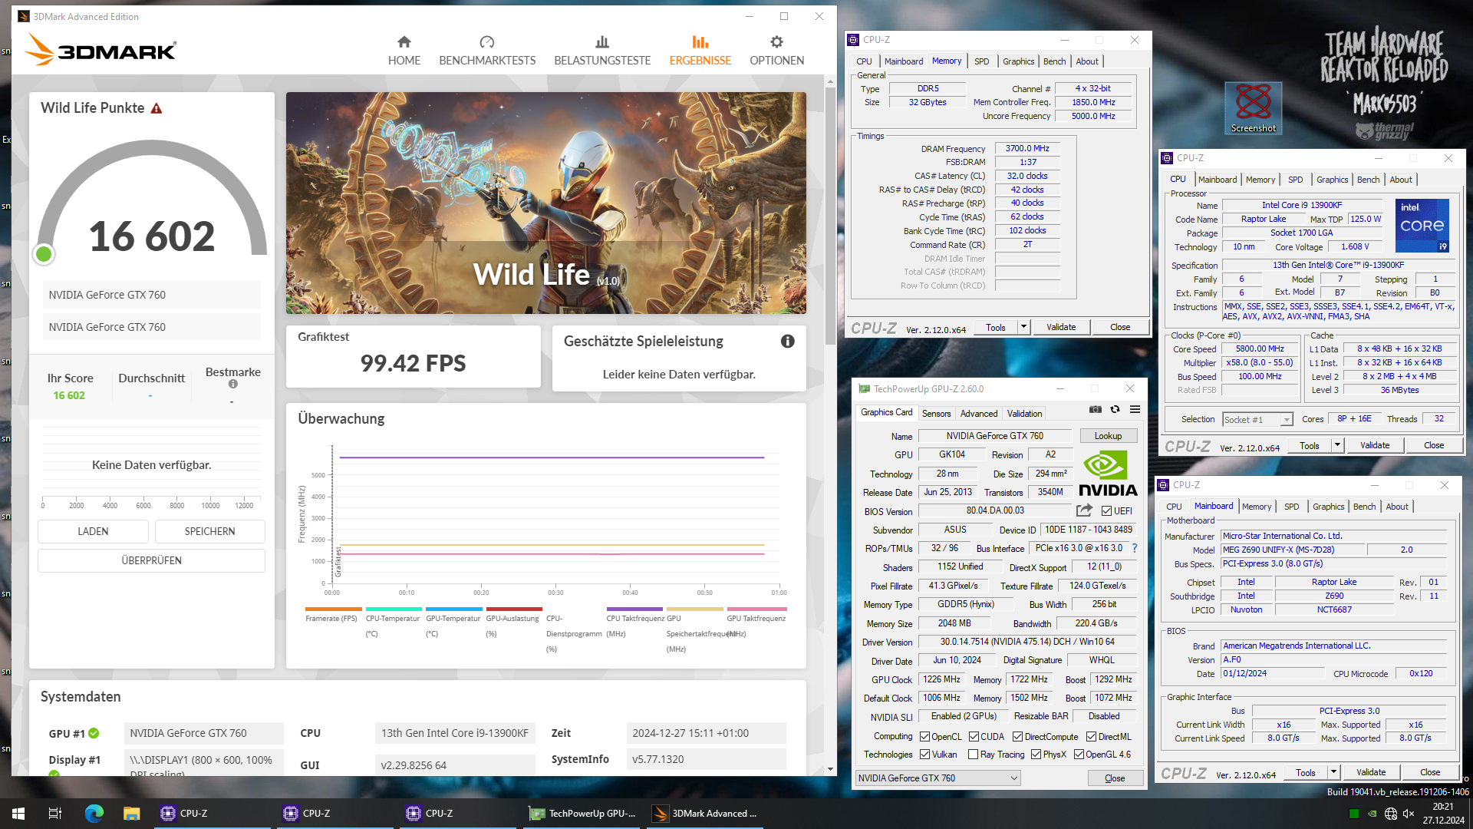
Task: Toggle the PhysX checkbox
Action: (x=1036, y=755)
